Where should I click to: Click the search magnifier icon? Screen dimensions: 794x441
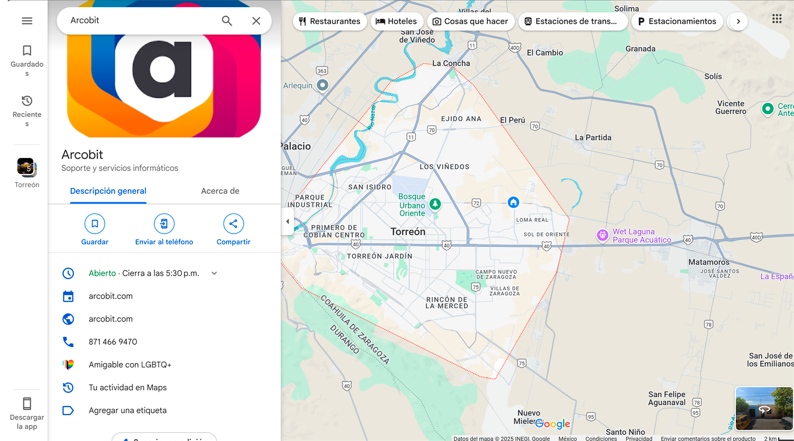227,21
